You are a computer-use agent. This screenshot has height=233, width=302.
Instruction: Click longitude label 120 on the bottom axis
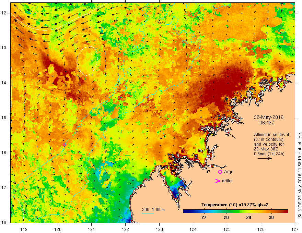58,229
